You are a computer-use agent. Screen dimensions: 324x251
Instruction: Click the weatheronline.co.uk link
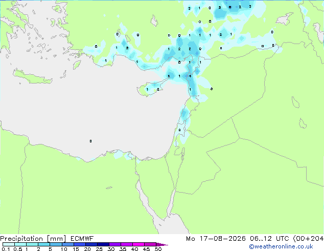281,246
